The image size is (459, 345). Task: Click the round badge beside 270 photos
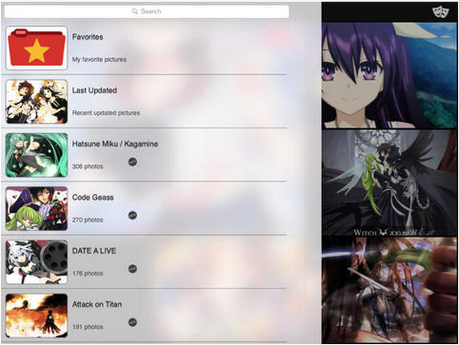click(x=132, y=215)
